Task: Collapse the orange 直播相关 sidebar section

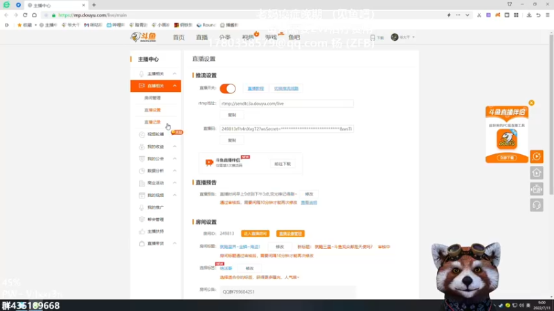Action: coord(175,86)
